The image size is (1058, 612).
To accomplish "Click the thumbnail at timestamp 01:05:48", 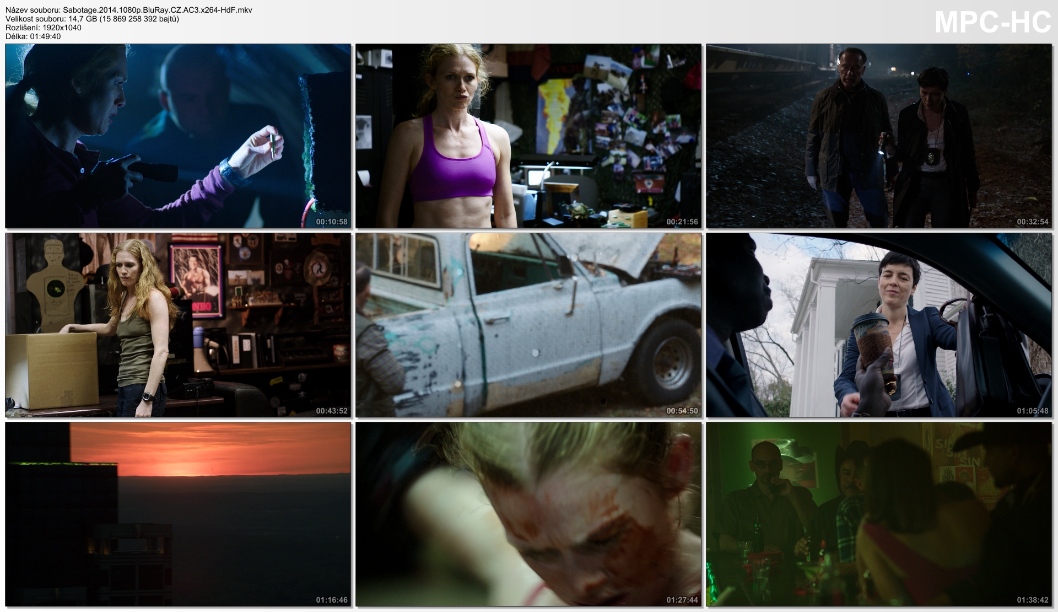I will coord(879,325).
